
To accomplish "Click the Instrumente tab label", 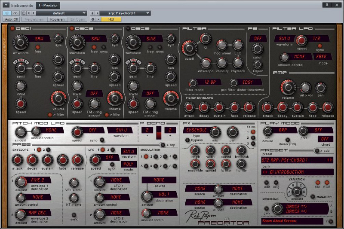I will click(22, 5).
